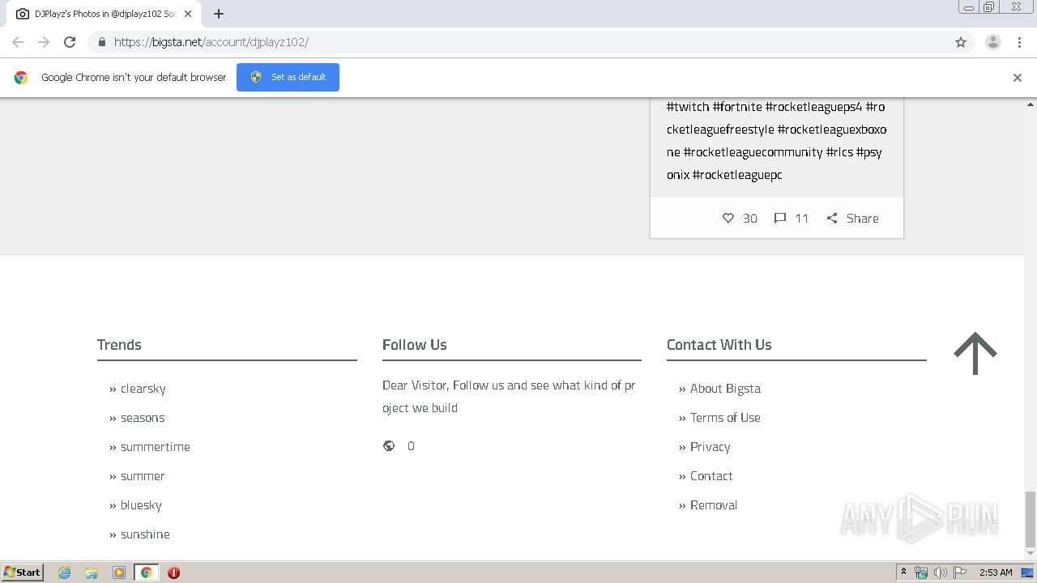Click the #twitch hashtag
The height and width of the screenshot is (583, 1037).
pos(688,107)
